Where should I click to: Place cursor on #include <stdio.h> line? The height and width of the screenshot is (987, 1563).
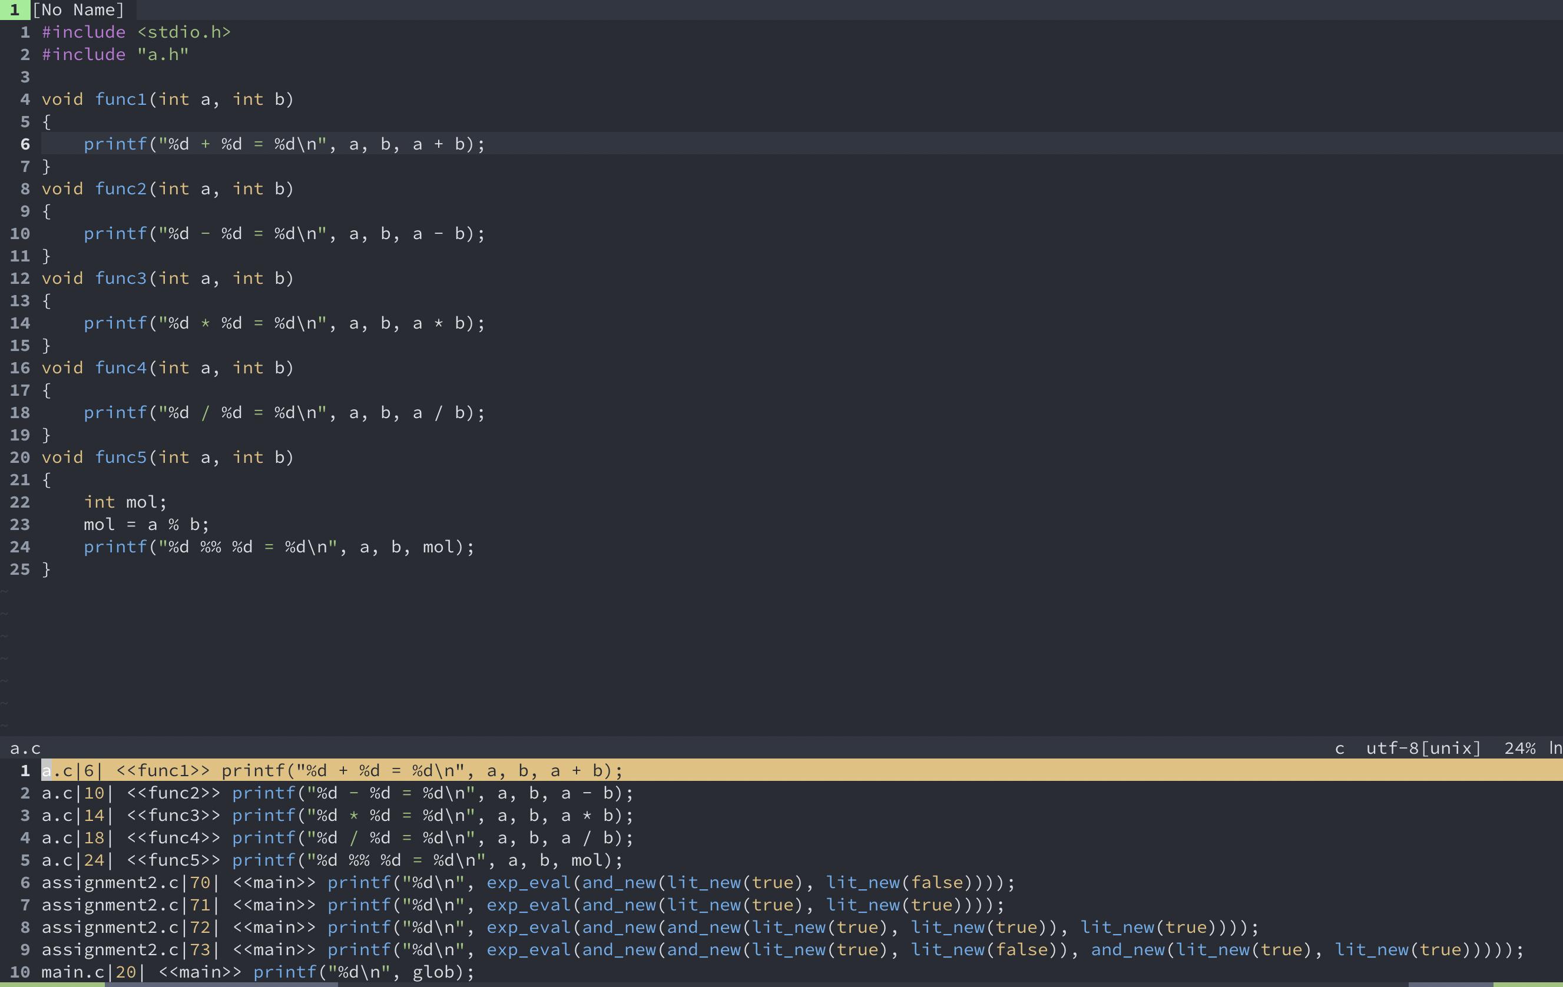pyautogui.click(x=136, y=32)
